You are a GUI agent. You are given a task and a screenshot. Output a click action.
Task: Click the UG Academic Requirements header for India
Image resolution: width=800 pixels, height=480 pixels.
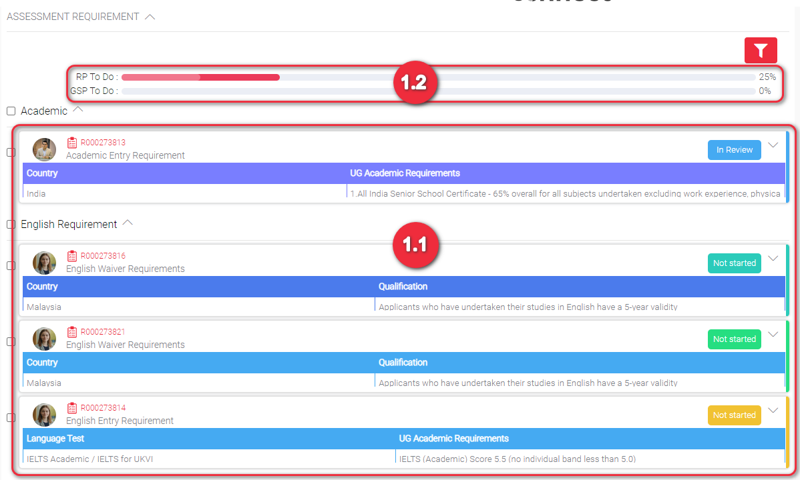(405, 173)
